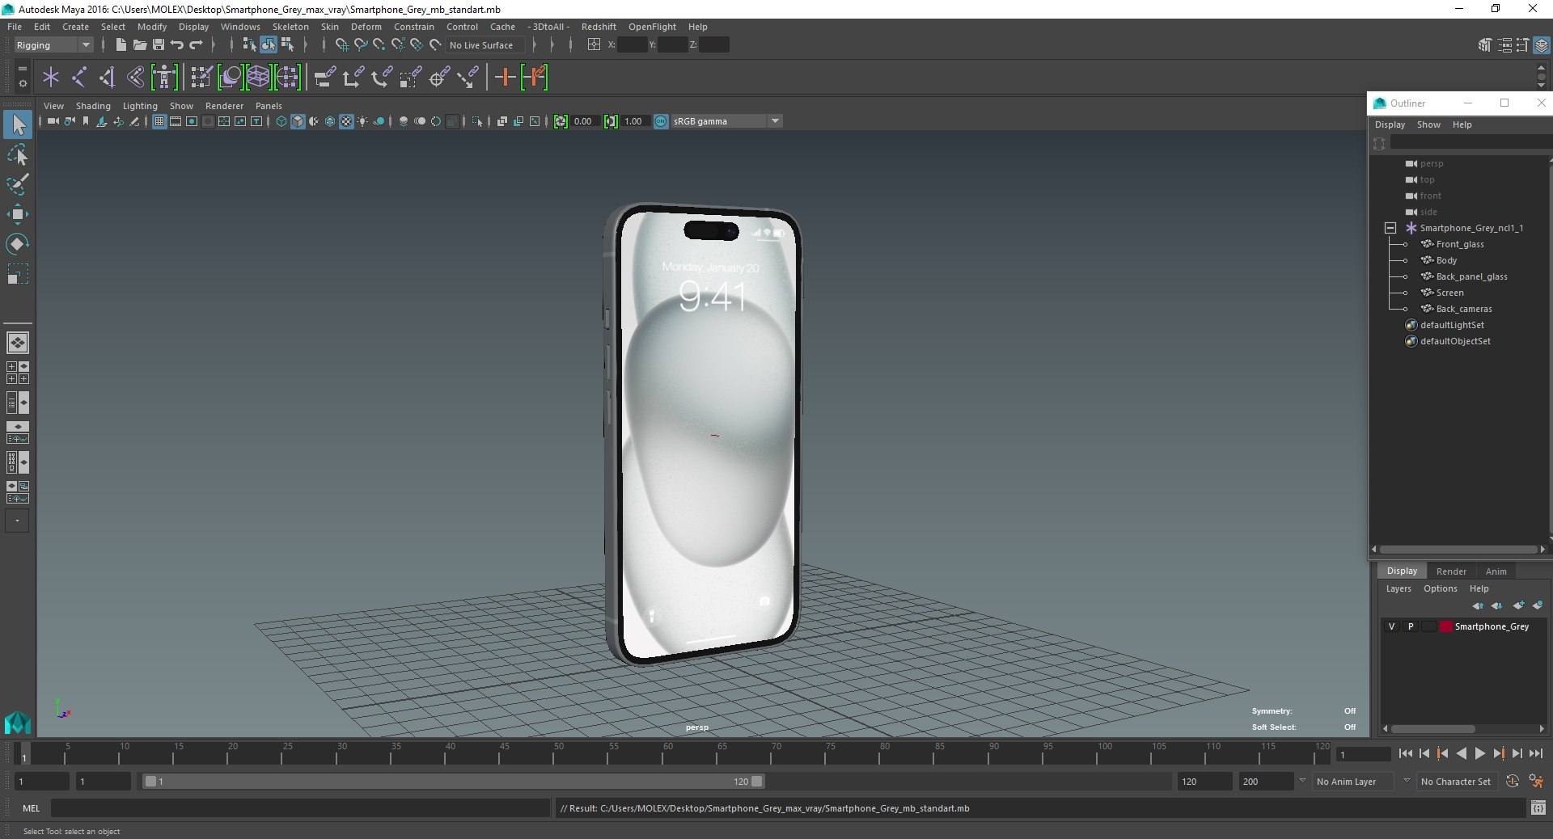Select Back_cameras in the Outliner

1464,309
